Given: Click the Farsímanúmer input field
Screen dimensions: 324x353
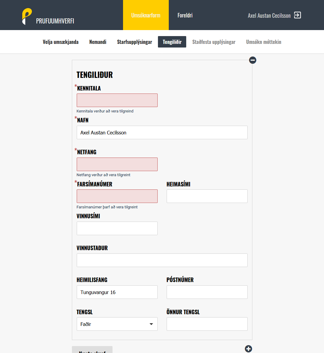Looking at the screenshot, I should [117, 196].
